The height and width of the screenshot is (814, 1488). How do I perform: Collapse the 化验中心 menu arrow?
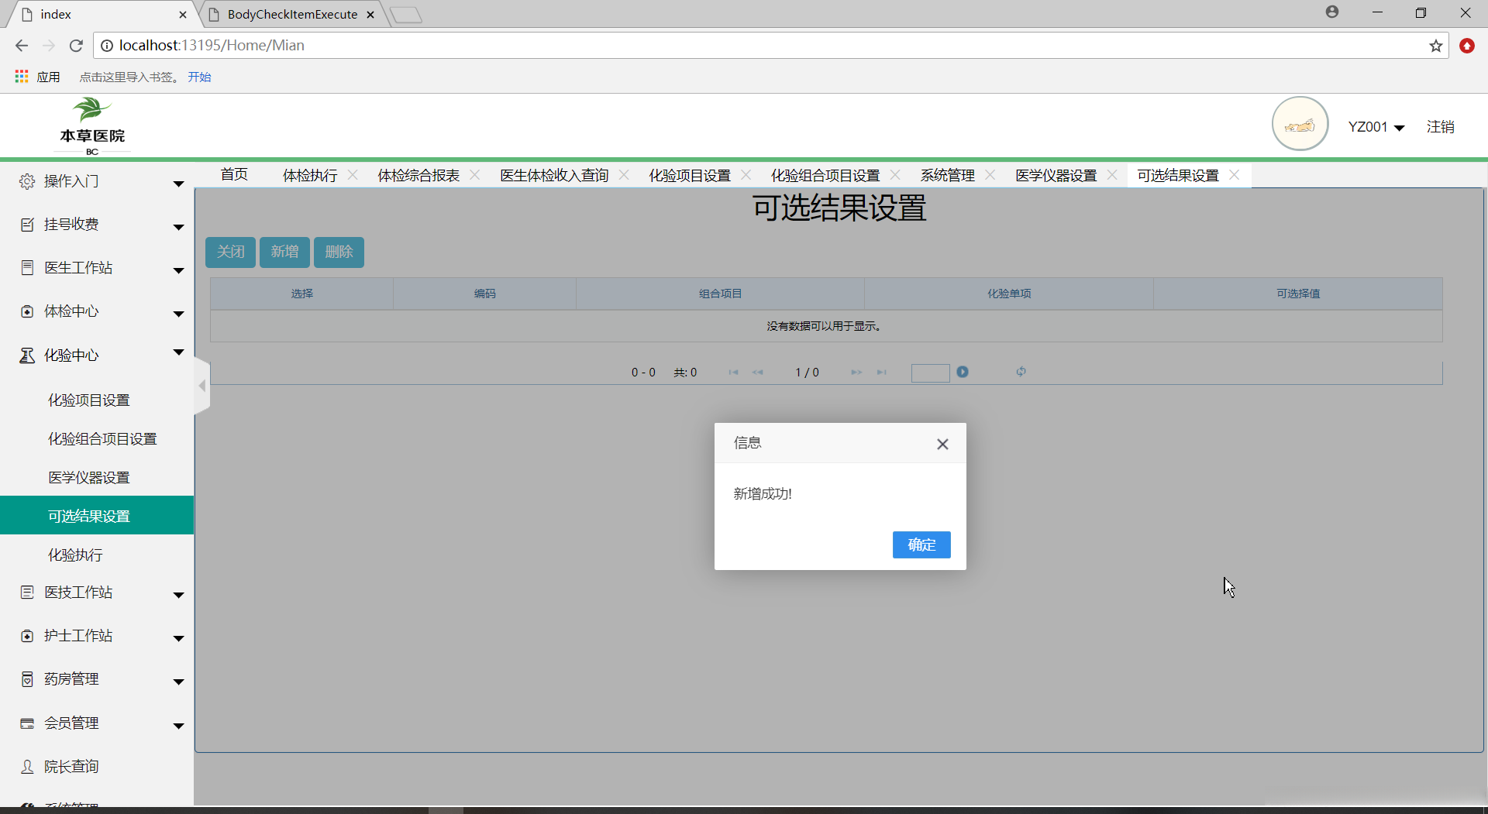coord(179,352)
